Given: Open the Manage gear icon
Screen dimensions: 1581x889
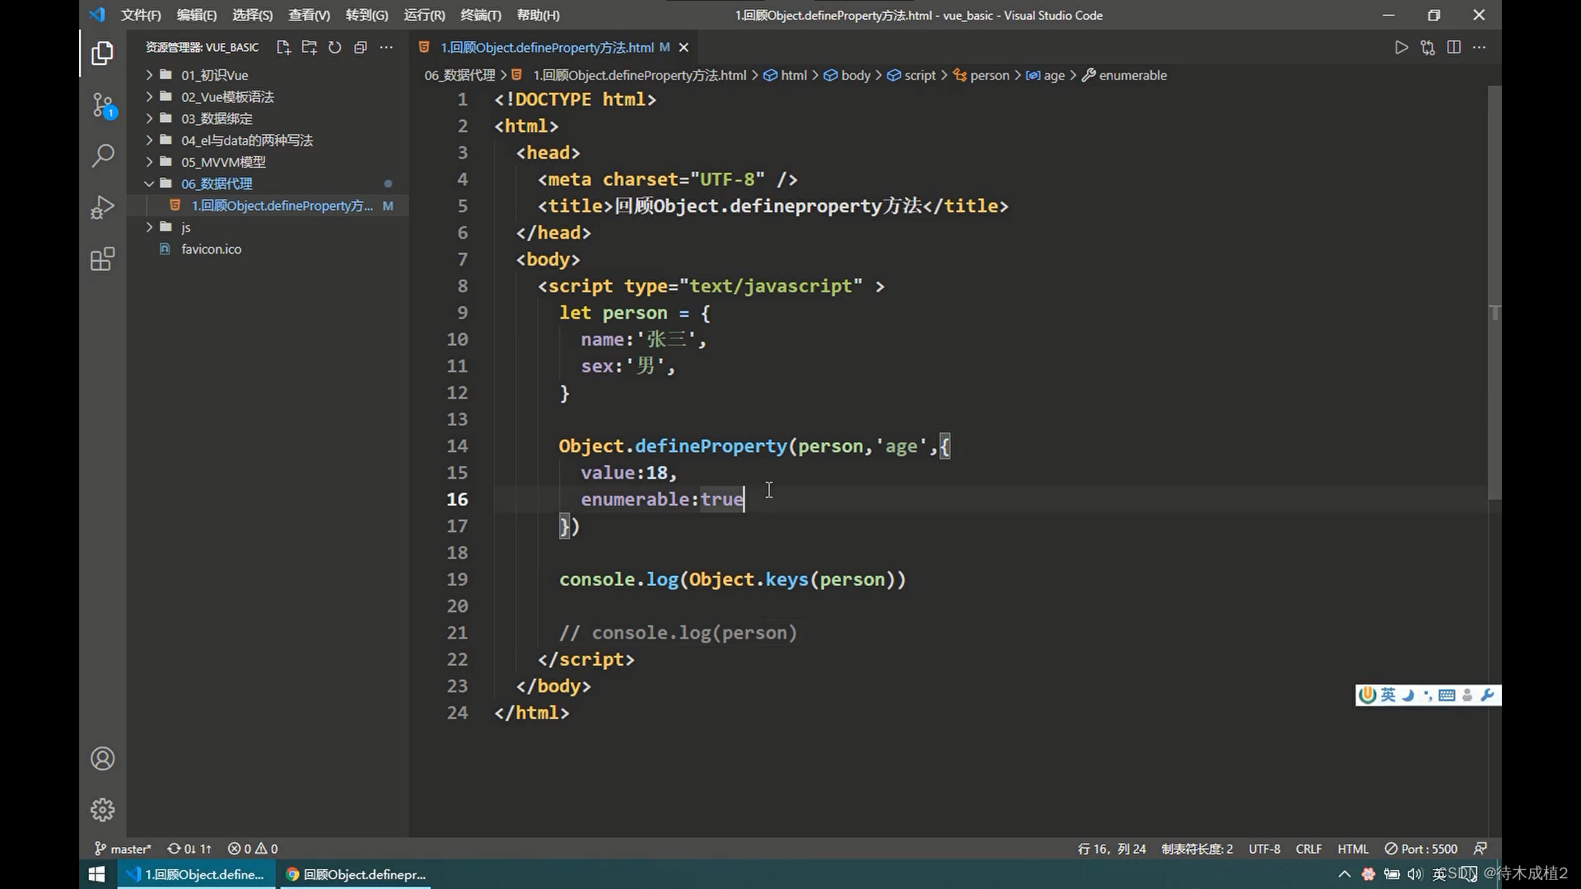Looking at the screenshot, I should pos(103,810).
